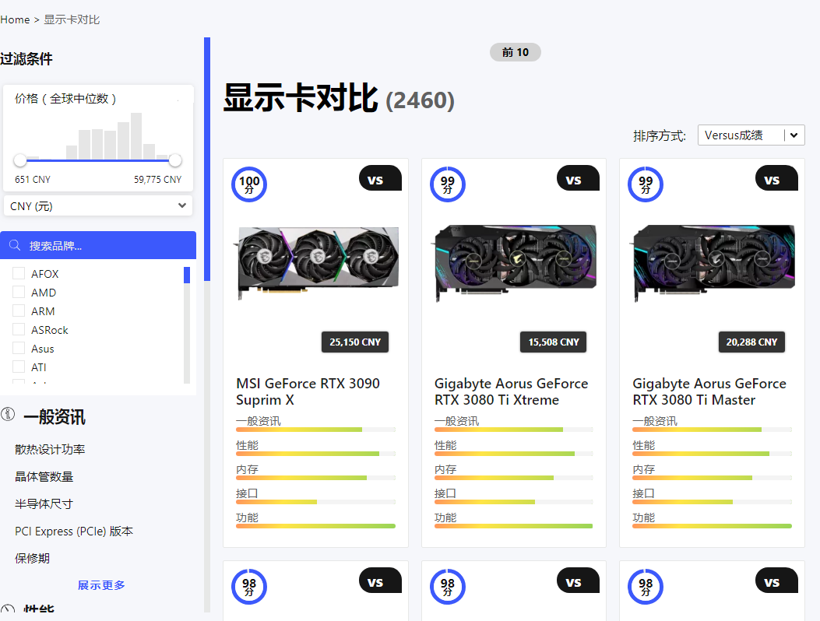Viewport: 820px width, 621px height.
Task: Click VS icon on bottom-left card
Action: pyautogui.click(x=380, y=581)
